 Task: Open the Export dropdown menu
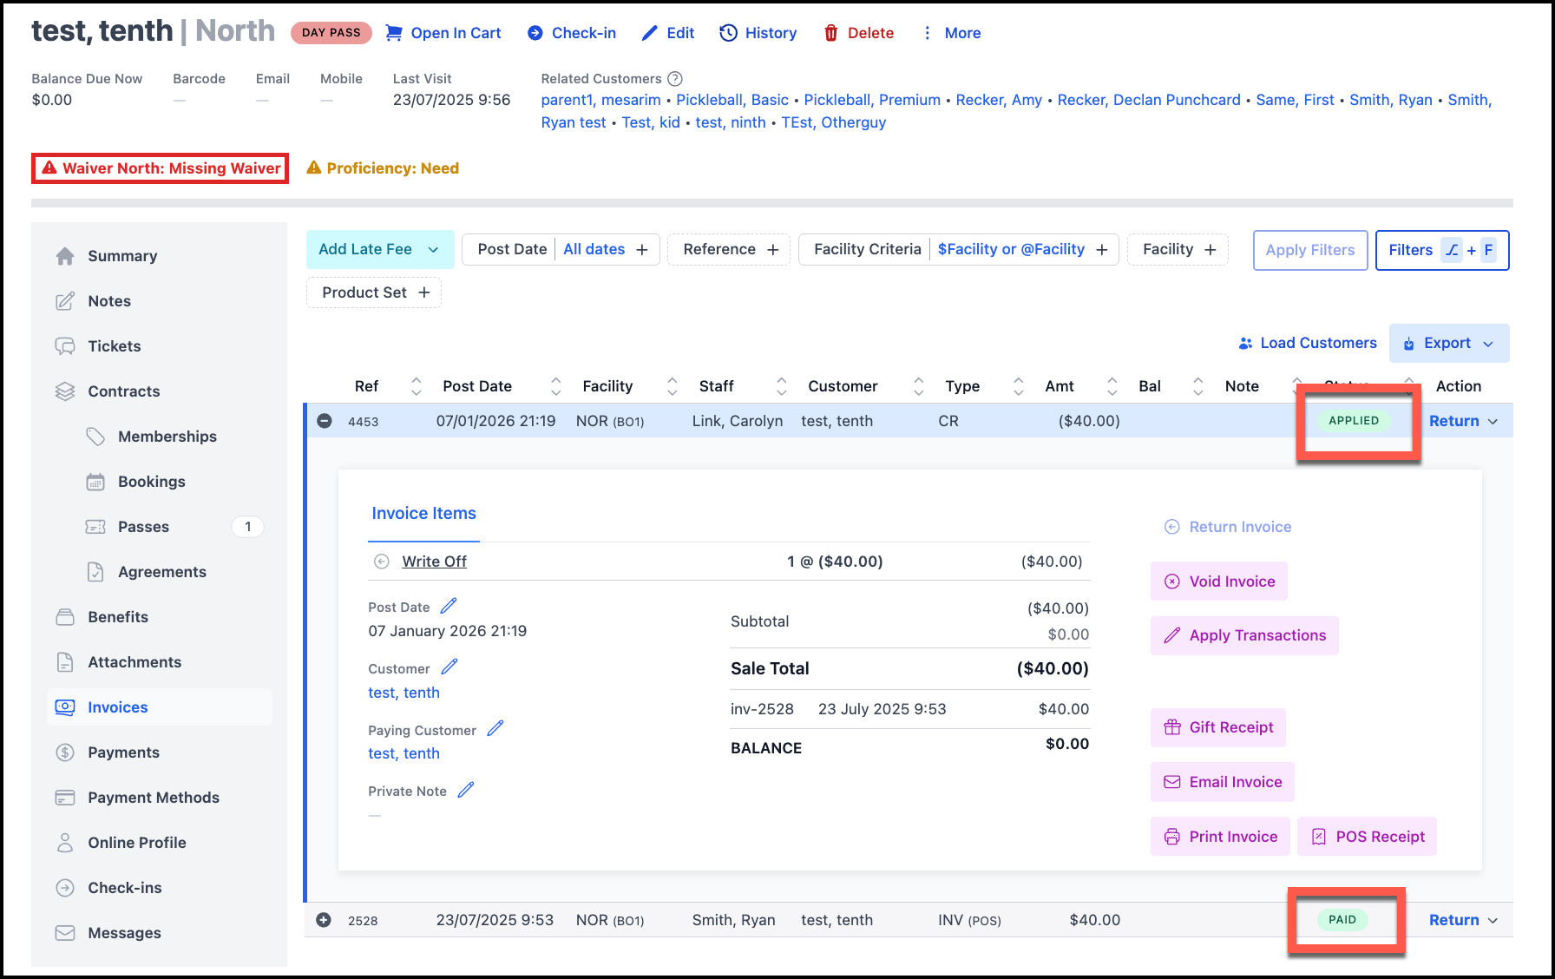[x=1449, y=344]
